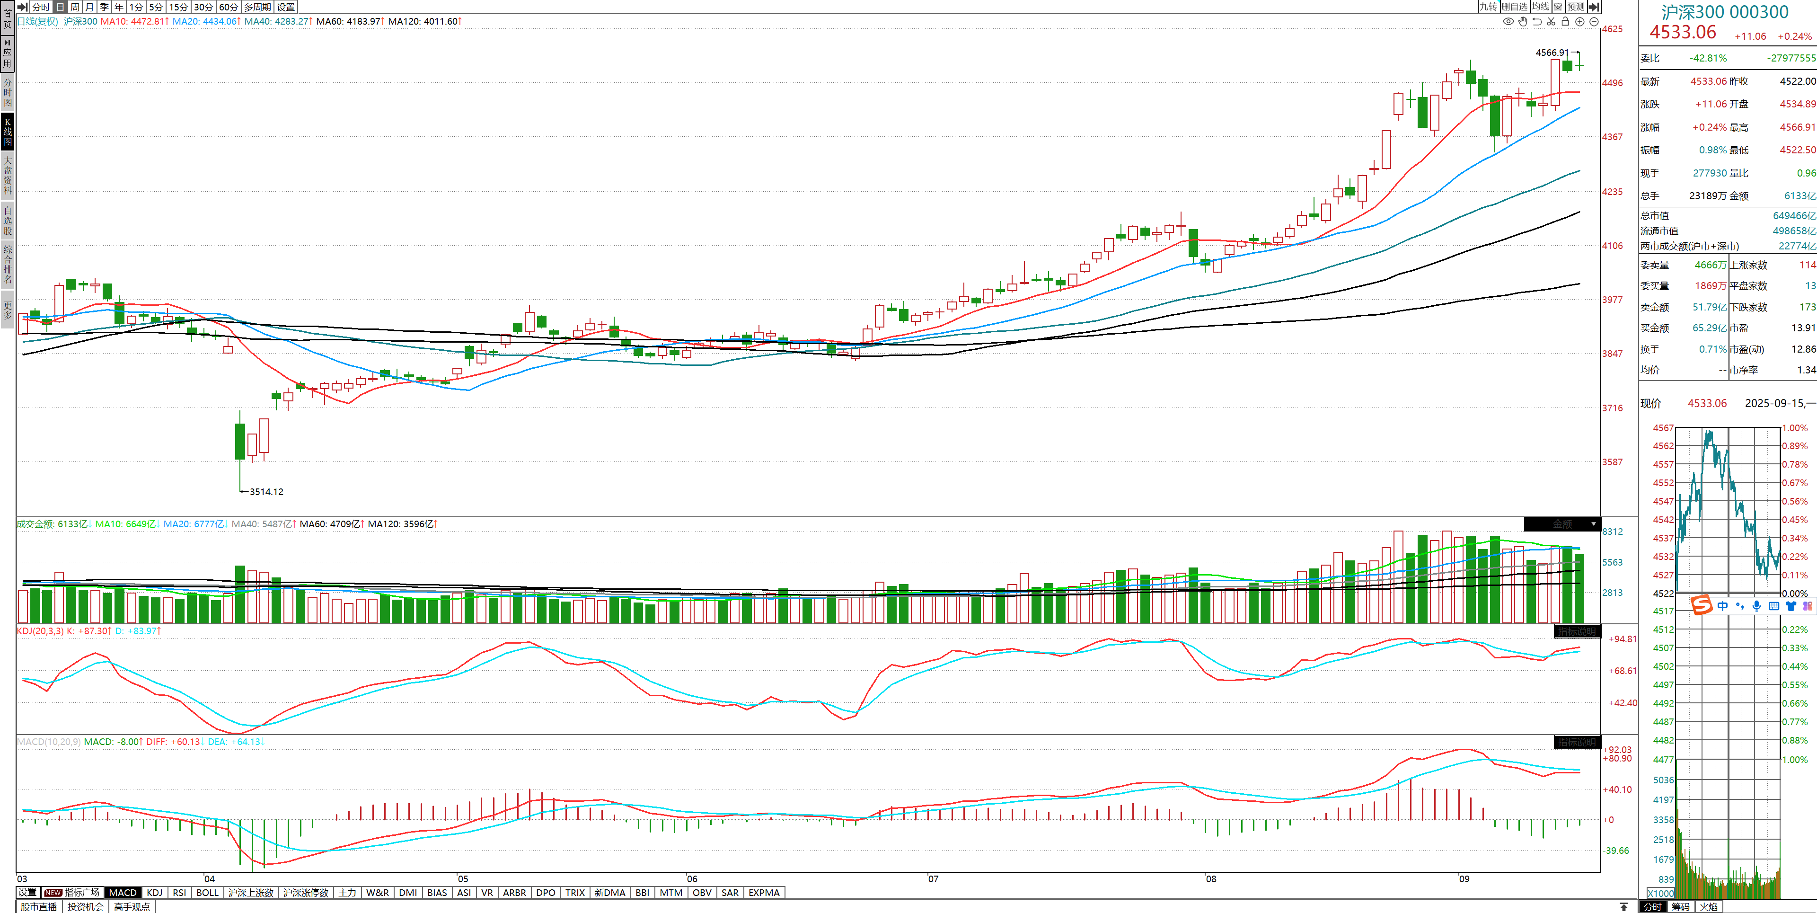Screen dimensions: 1817x913
Task: Click the 预测 forecast button
Action: pyautogui.click(x=1576, y=6)
